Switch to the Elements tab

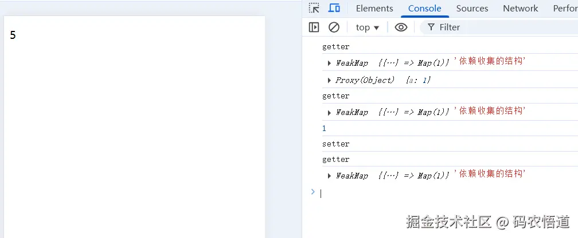click(x=374, y=8)
